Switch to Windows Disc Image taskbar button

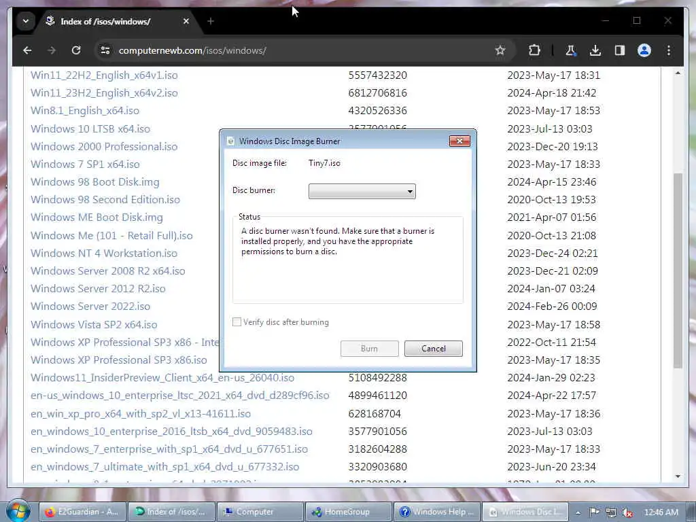click(x=525, y=512)
